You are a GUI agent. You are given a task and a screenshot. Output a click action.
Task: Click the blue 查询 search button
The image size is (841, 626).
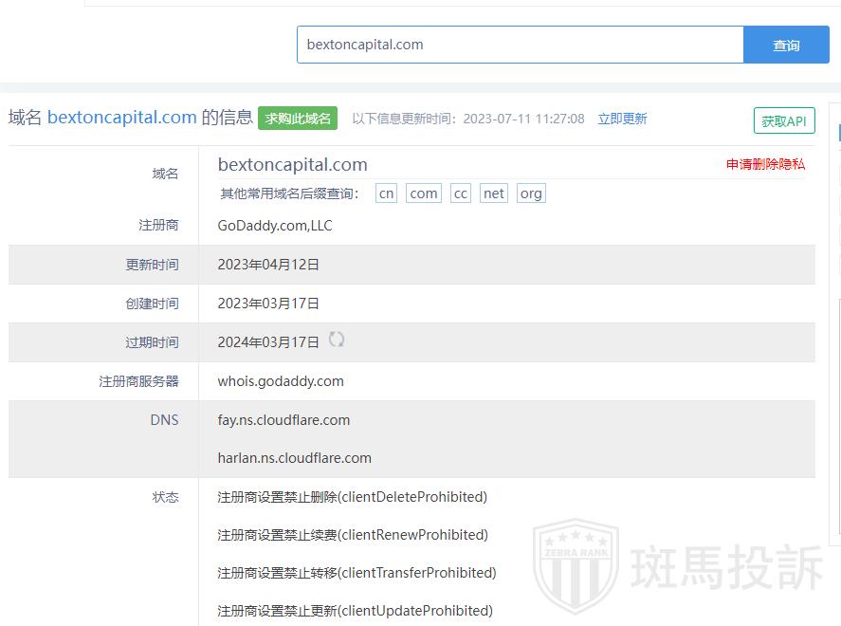pos(786,45)
